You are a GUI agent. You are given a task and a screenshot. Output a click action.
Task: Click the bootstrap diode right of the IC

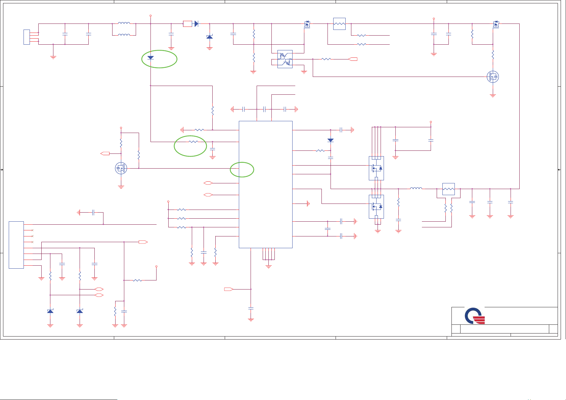click(331, 140)
